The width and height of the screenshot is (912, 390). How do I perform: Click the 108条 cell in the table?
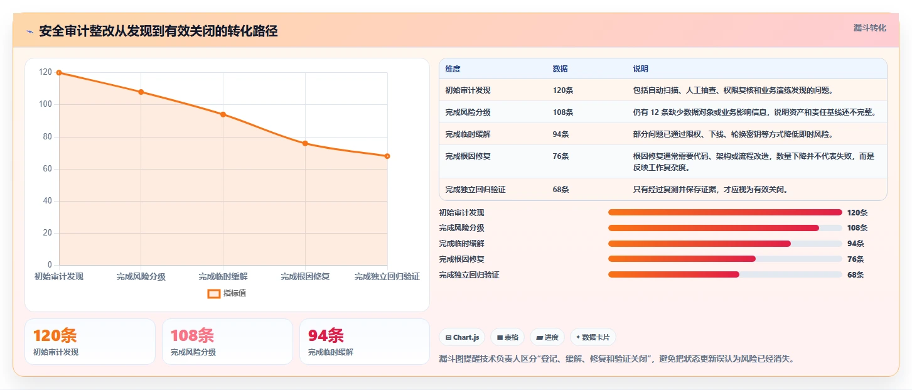(563, 112)
